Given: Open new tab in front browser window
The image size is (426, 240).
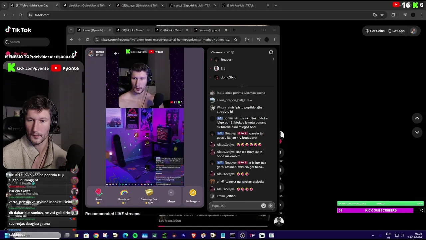Looking at the screenshot, I should click(234, 30).
